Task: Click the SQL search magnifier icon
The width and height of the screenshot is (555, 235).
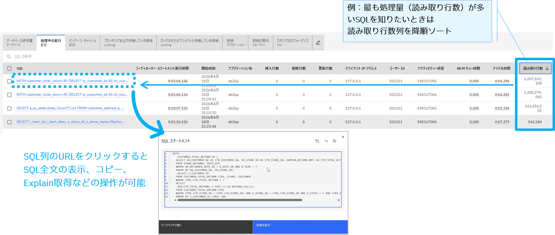Action: (x=9, y=56)
